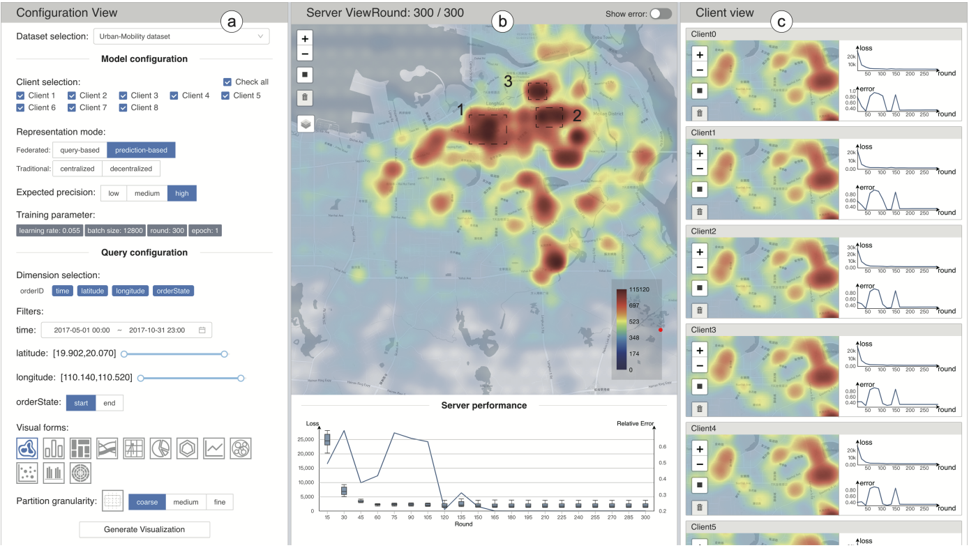
Task: Choose the bar chart visual form
Action: pyautogui.click(x=54, y=448)
